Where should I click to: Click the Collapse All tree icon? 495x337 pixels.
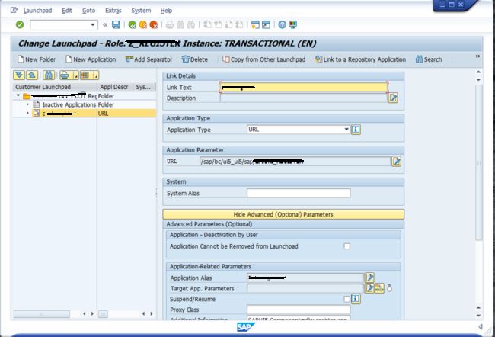click(32, 75)
